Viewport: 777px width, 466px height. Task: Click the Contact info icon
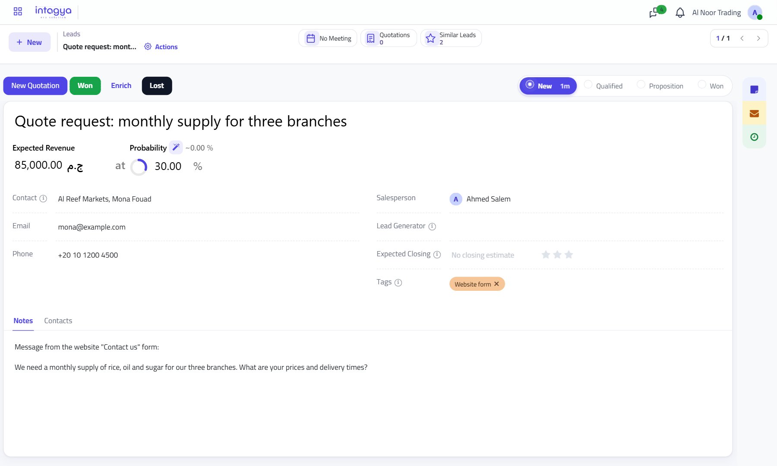[x=43, y=198]
